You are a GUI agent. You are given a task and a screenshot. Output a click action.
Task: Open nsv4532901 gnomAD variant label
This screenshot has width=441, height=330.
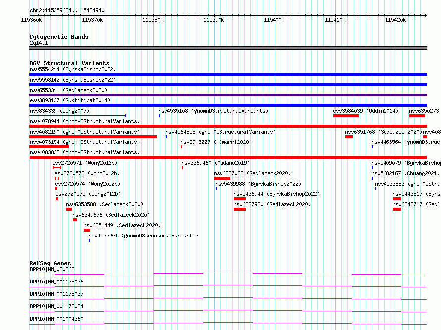point(143,236)
